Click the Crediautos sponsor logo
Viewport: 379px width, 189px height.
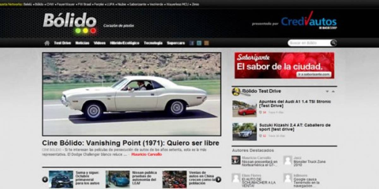309,21
